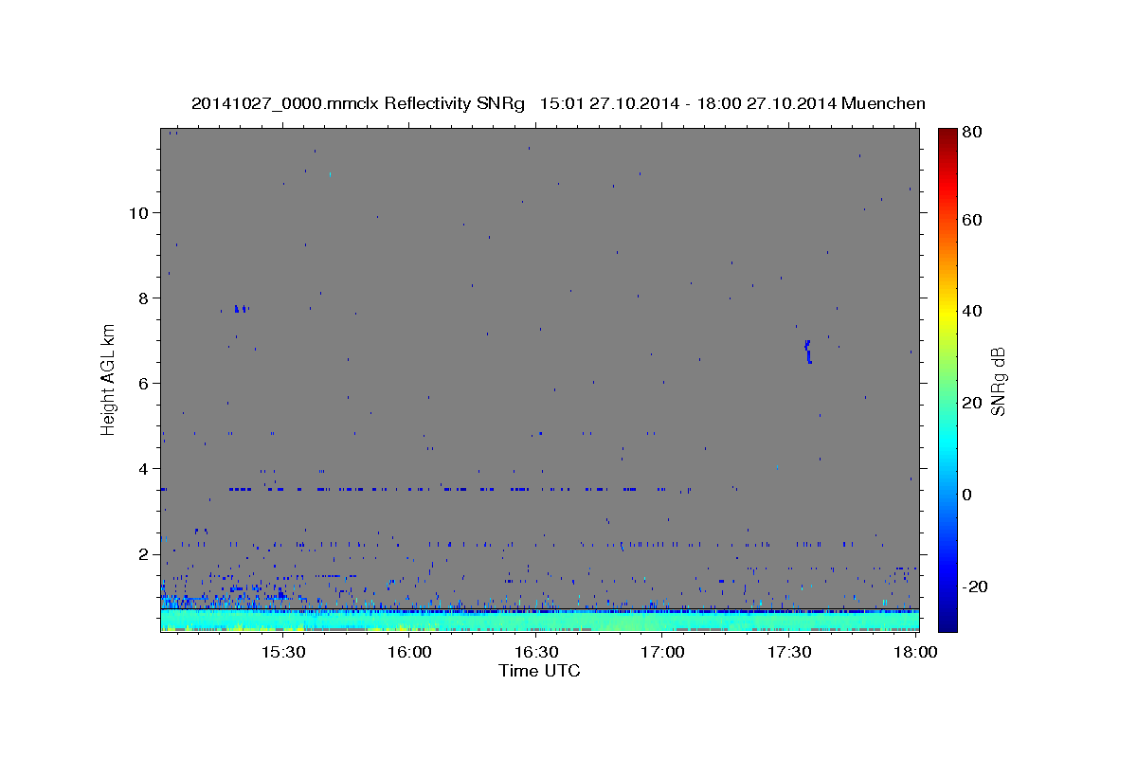Click the height axis label 10

tap(139, 212)
